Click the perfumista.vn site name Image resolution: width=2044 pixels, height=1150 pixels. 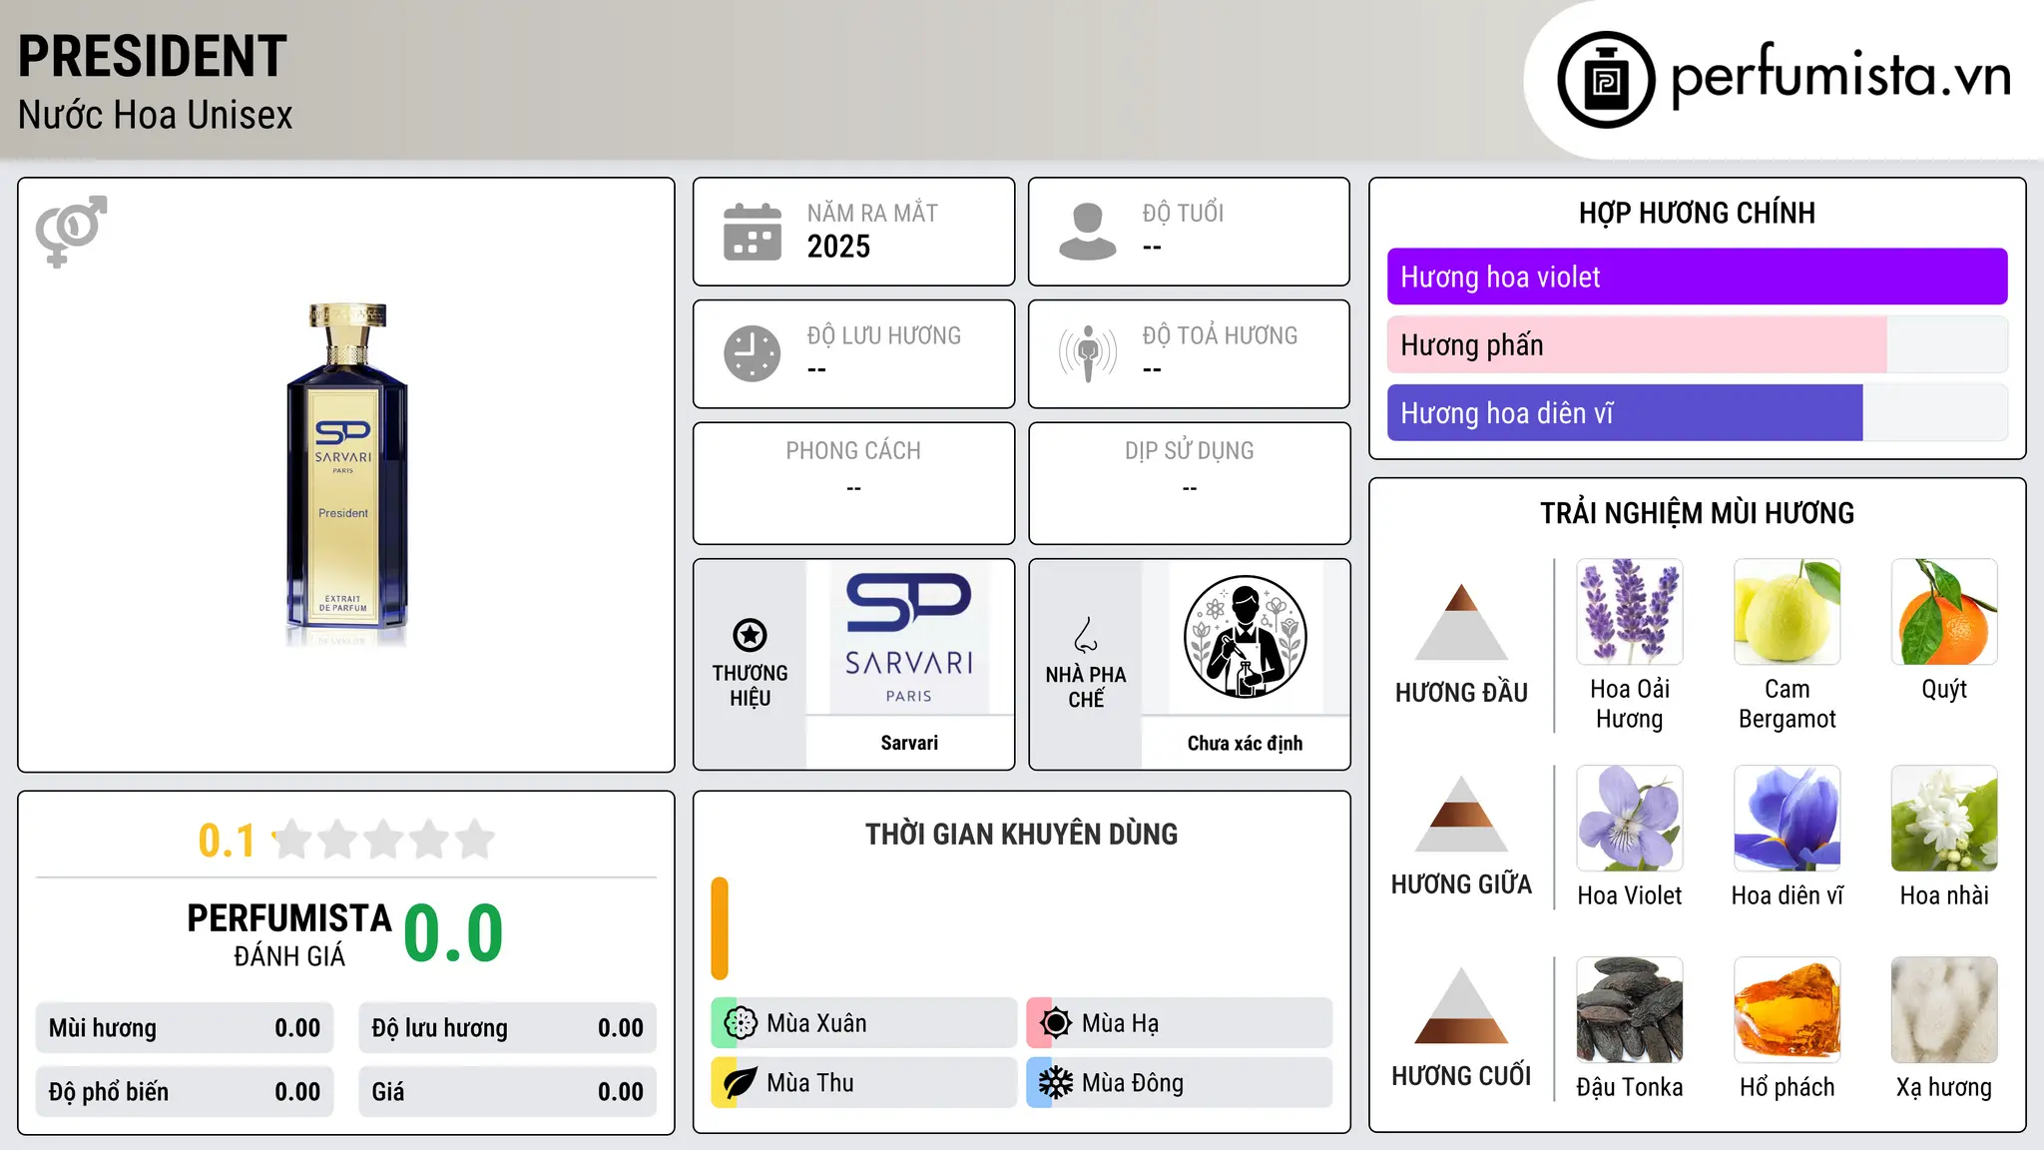point(1840,75)
